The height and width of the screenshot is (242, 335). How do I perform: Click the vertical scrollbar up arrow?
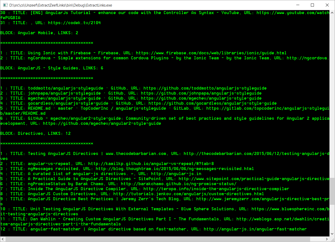(332, 12)
